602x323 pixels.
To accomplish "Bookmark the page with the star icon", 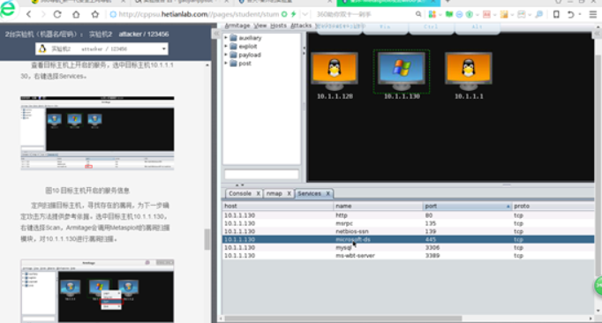I will pos(94,15).
